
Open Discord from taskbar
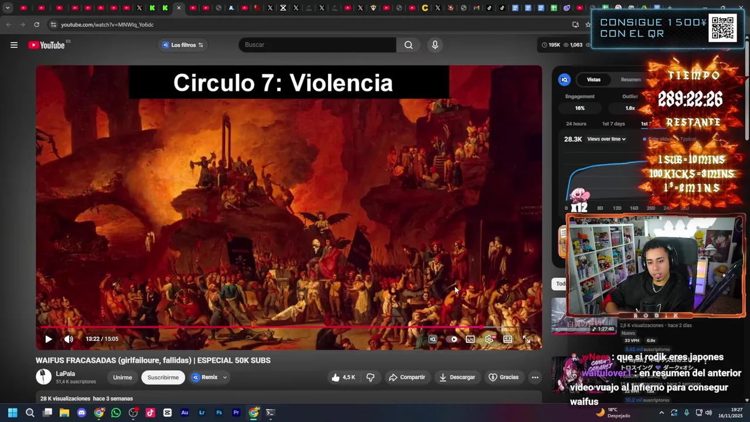click(x=81, y=413)
